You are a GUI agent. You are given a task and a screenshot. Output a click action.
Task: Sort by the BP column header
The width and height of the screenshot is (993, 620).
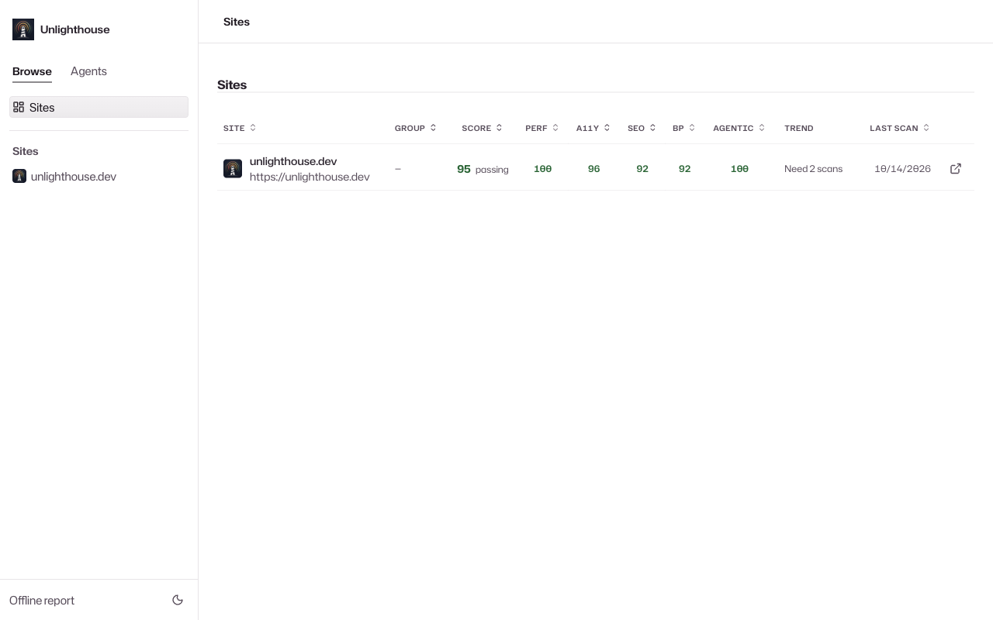pos(684,128)
